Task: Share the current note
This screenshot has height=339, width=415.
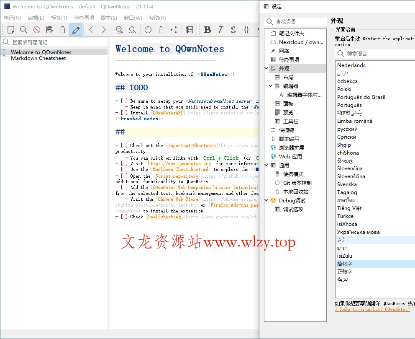Action: click(174, 30)
